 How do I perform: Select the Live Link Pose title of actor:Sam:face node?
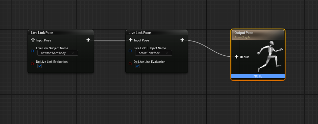140,33
